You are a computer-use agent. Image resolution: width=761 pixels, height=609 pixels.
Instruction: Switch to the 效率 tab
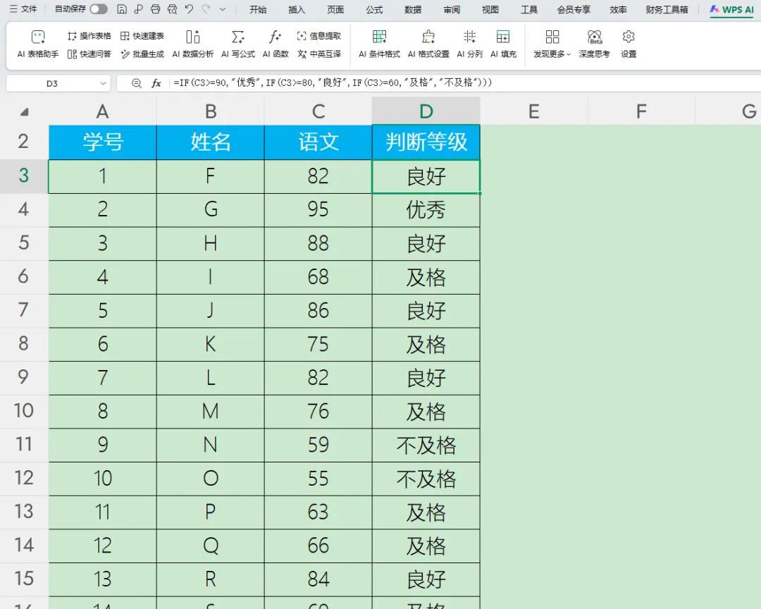point(619,10)
